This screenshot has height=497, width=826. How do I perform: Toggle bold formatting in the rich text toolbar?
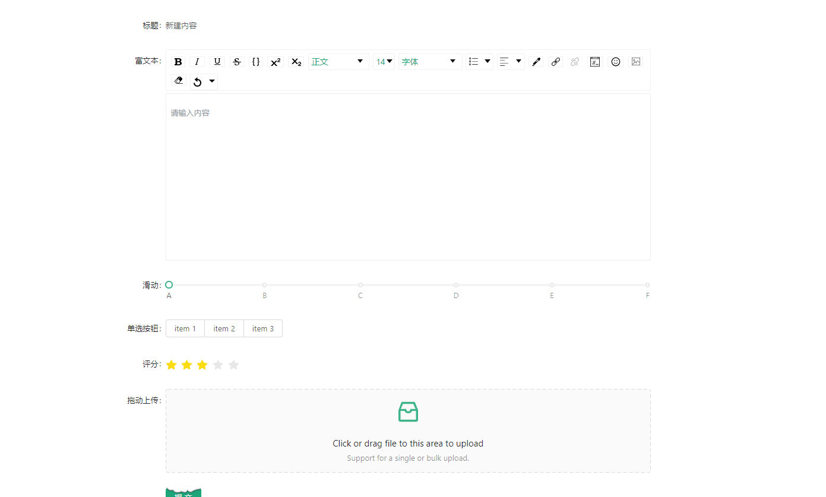(x=178, y=62)
